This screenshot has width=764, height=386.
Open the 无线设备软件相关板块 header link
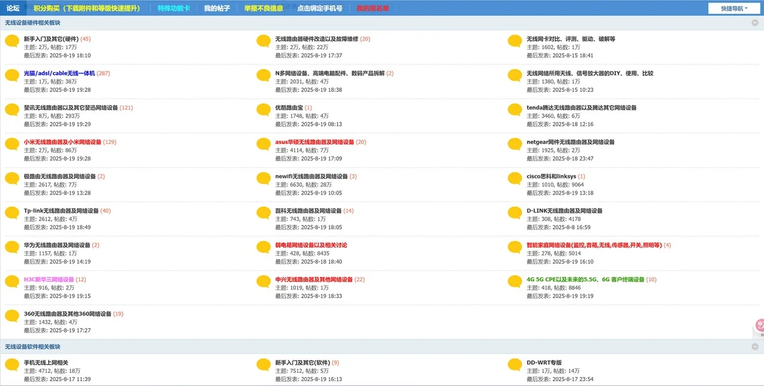(x=33, y=347)
